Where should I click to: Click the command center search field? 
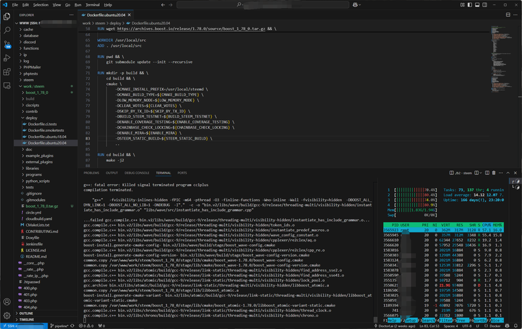pos(263,5)
